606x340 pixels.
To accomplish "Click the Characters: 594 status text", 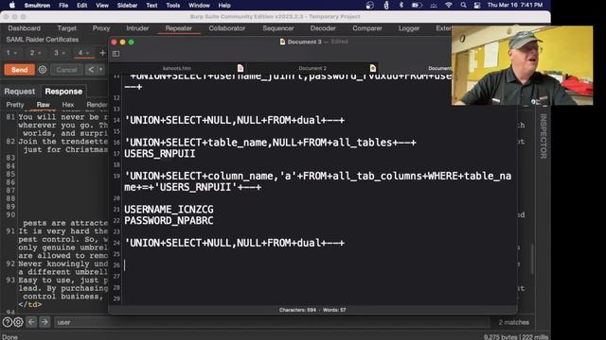I will pos(297,310).
